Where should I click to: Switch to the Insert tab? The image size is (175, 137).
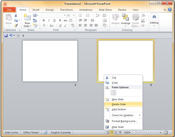pos(36,10)
